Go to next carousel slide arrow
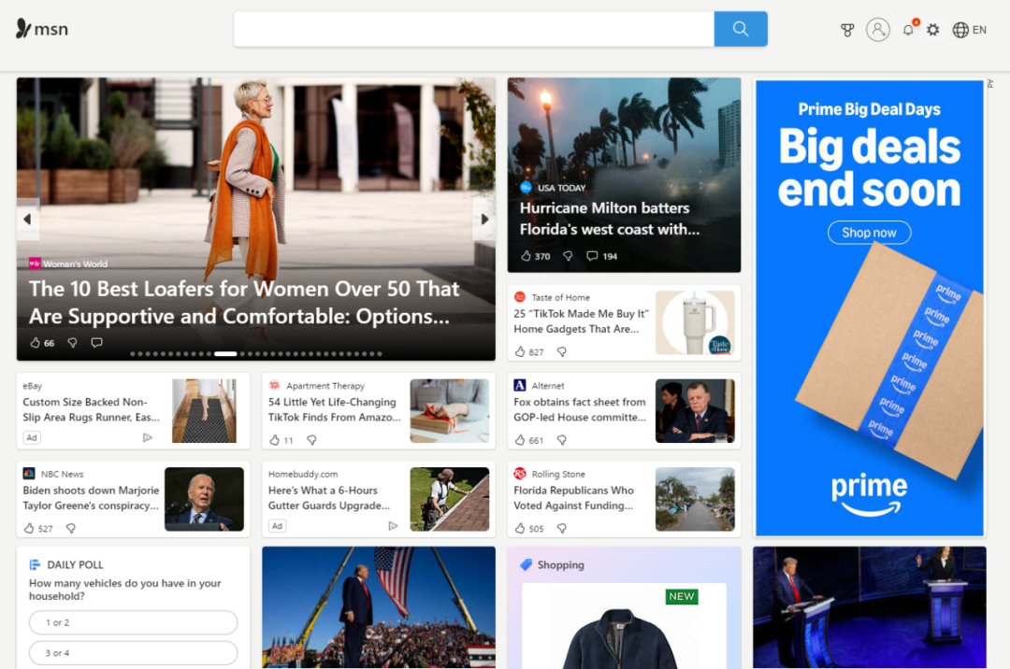1010x669 pixels. 484,219
